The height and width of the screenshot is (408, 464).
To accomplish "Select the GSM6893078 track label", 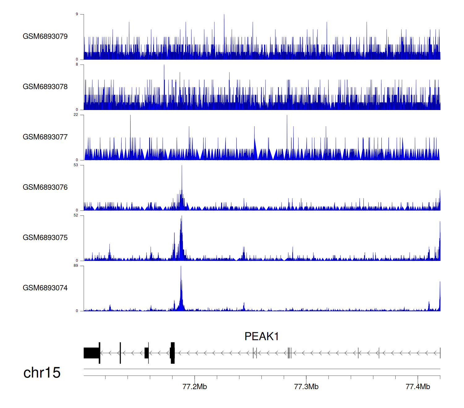I will pos(45,87).
